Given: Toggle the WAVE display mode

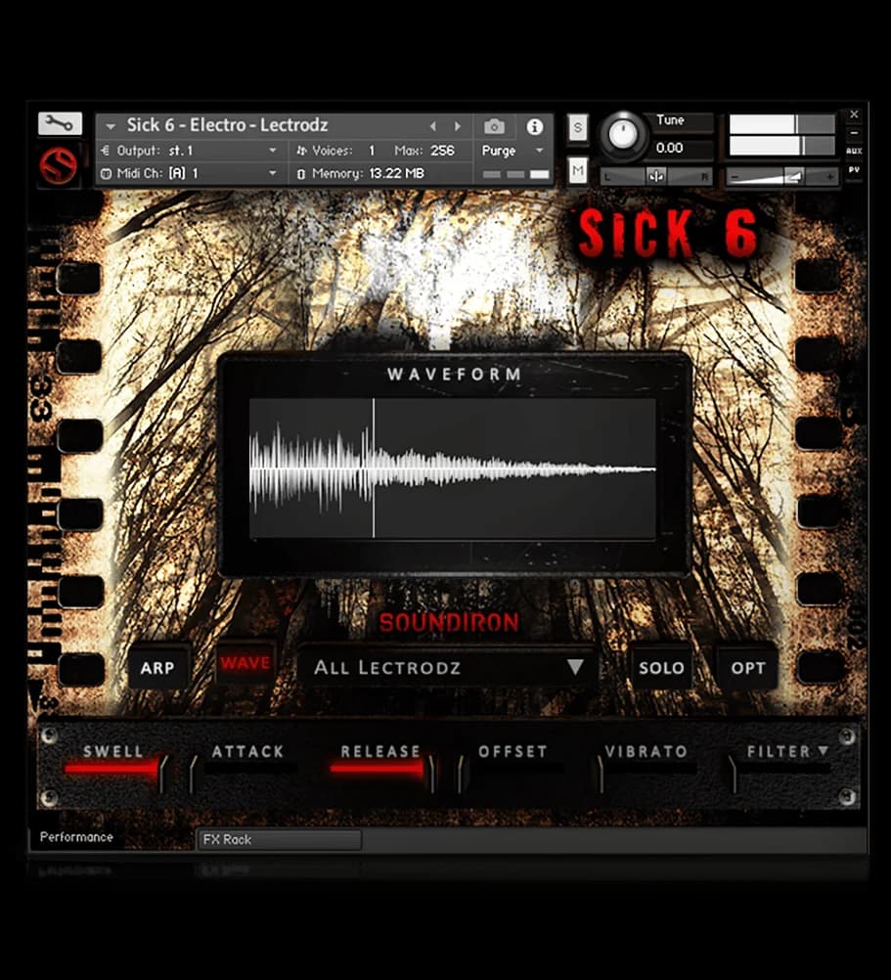Looking at the screenshot, I should [x=245, y=662].
